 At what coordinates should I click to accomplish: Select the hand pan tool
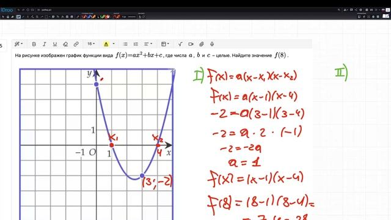(8, 16)
